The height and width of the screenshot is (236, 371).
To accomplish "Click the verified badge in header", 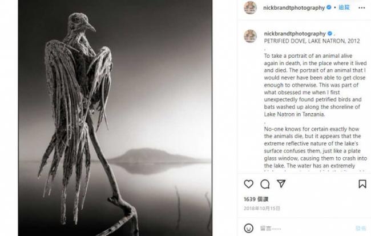I will pyautogui.click(x=329, y=7).
